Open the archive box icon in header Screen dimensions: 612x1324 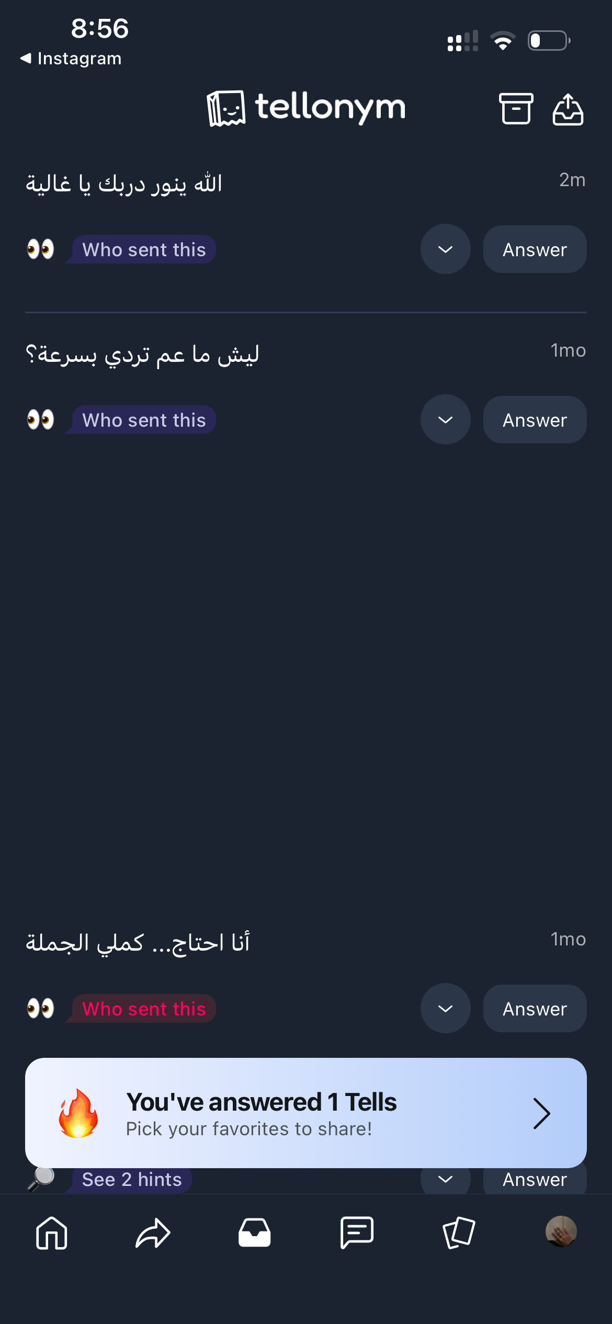click(x=516, y=109)
